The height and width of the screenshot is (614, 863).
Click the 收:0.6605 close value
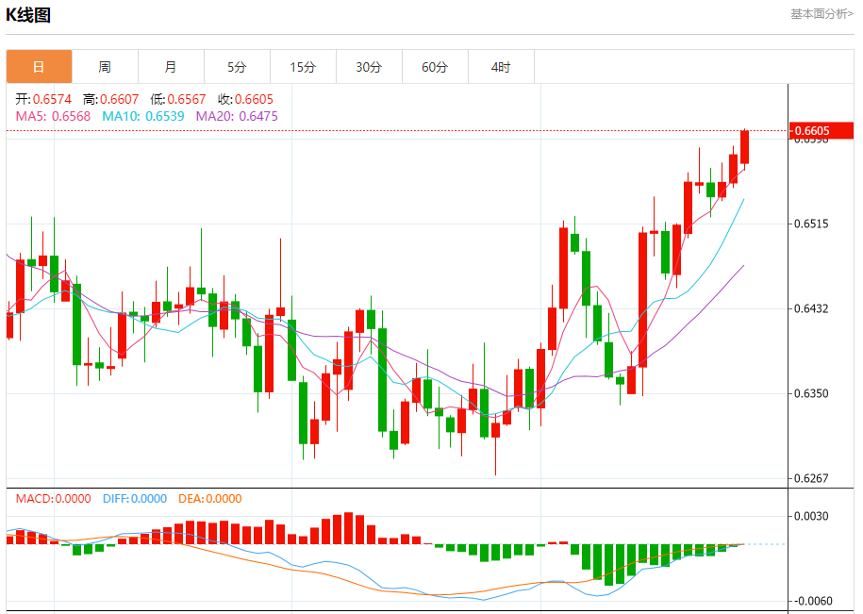pyautogui.click(x=245, y=100)
